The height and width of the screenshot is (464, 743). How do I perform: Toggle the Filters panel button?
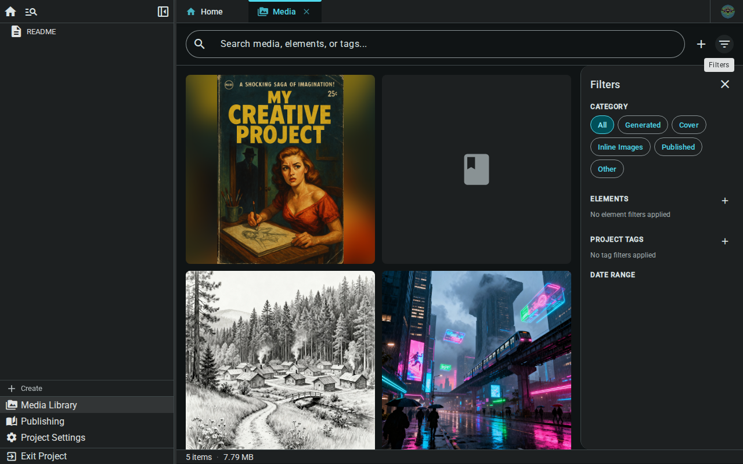click(x=724, y=44)
